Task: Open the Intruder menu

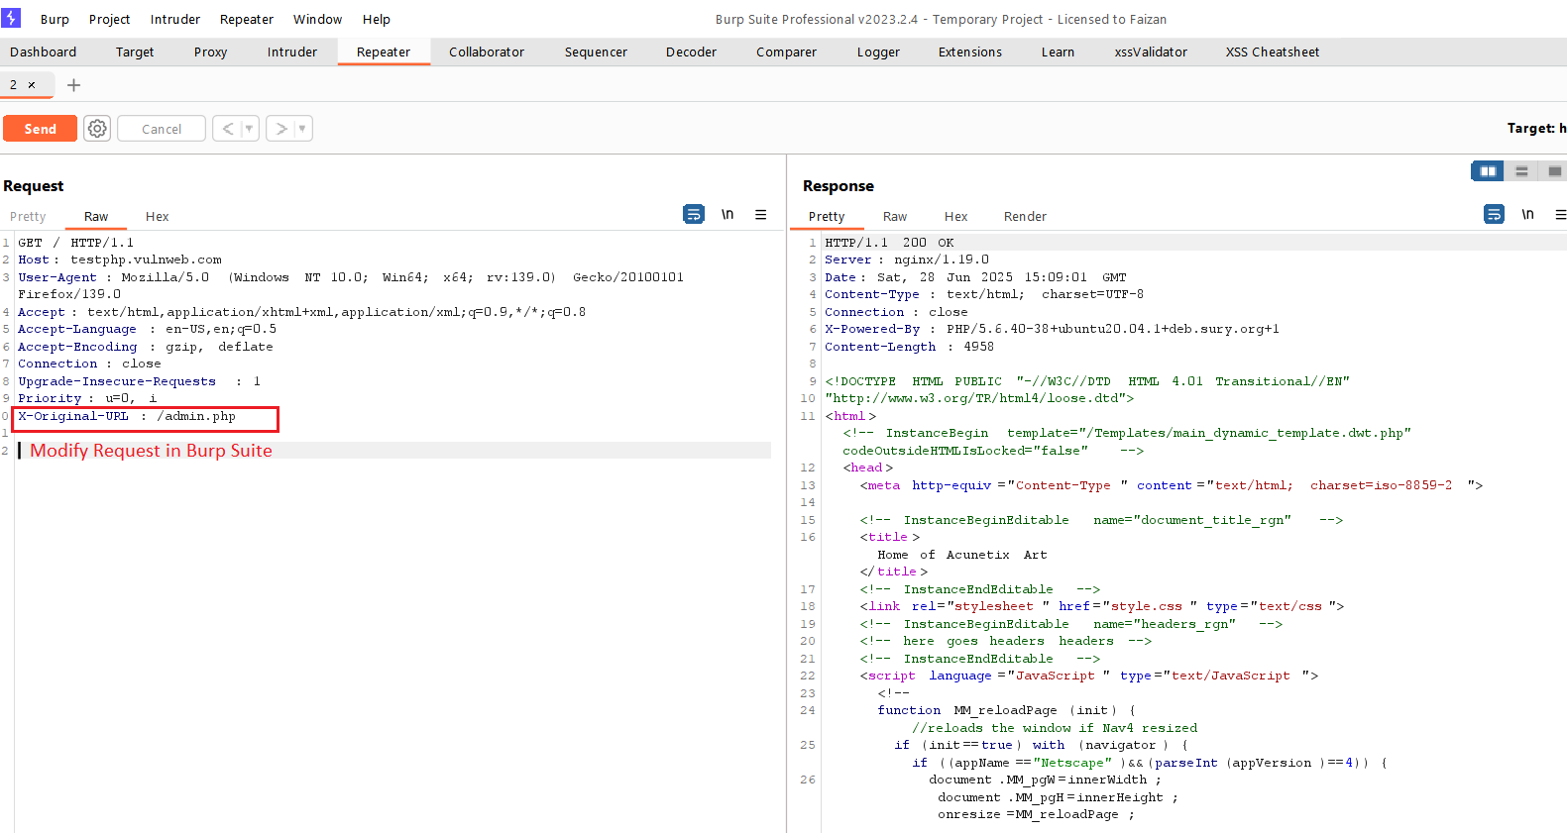Action: point(175,19)
